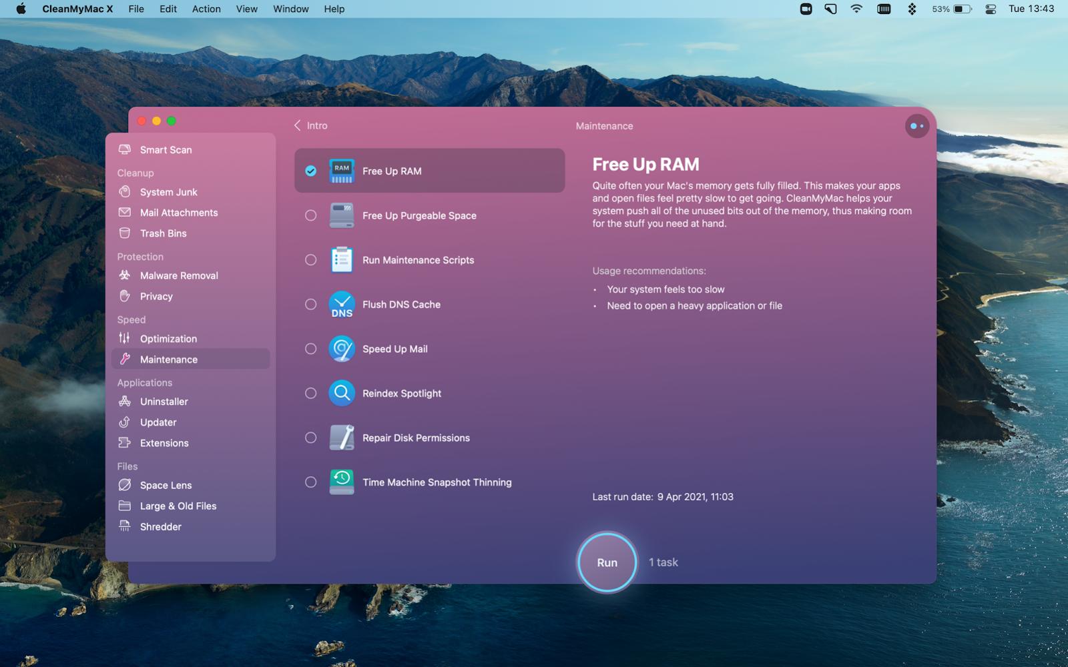Screen dimensions: 1068x667
Task: Select Trash Bins icon in sidebar
Action: click(125, 233)
